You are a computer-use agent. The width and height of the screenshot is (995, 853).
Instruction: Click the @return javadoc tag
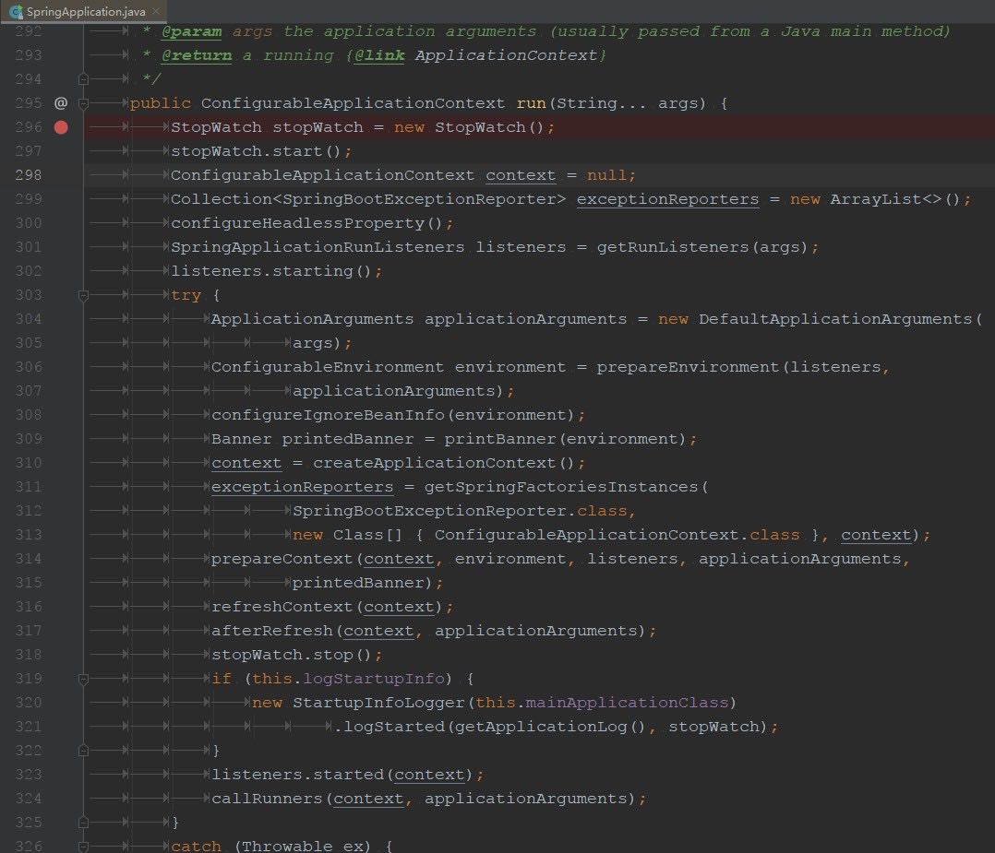coord(197,56)
